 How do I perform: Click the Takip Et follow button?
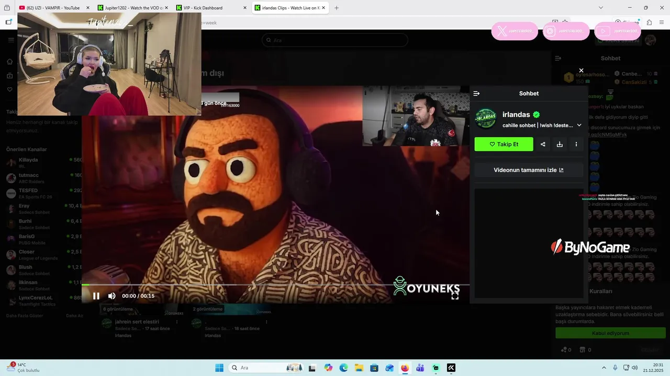(504, 144)
